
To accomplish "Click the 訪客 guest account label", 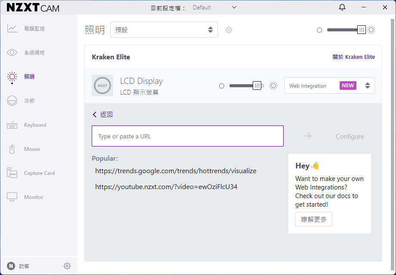I will click(x=24, y=266).
